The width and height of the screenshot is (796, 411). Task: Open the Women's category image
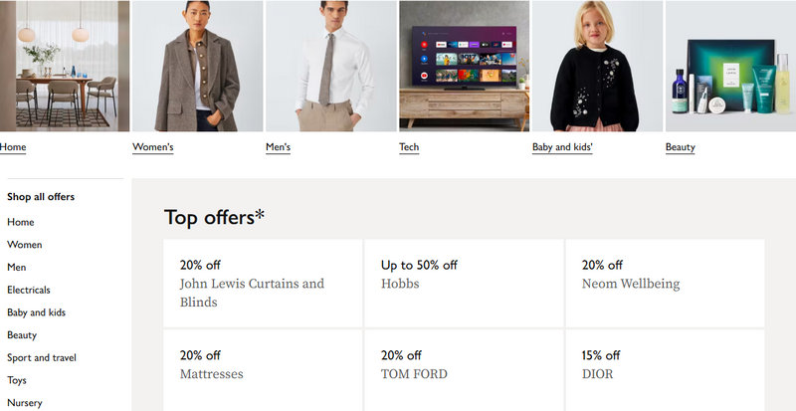tap(197, 66)
